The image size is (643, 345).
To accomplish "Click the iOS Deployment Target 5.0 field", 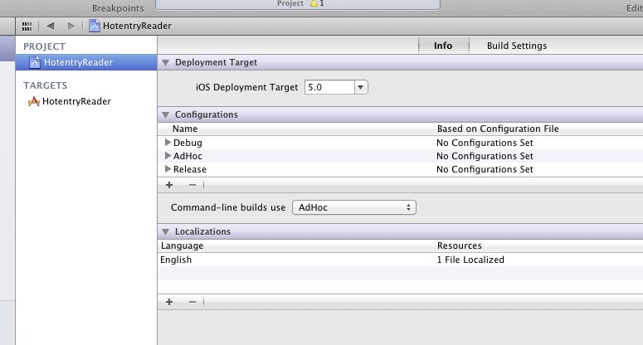I will (x=329, y=87).
